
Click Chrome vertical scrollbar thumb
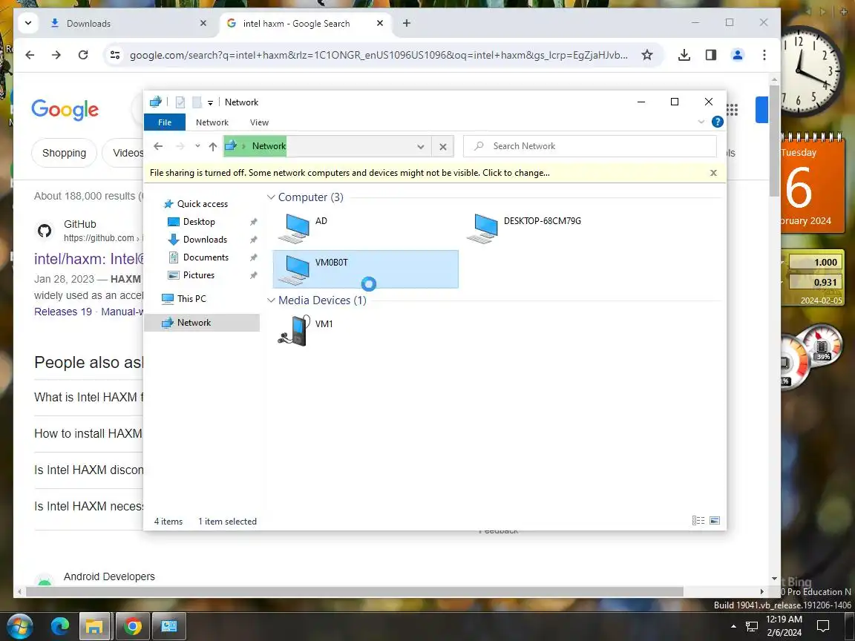[774, 141]
